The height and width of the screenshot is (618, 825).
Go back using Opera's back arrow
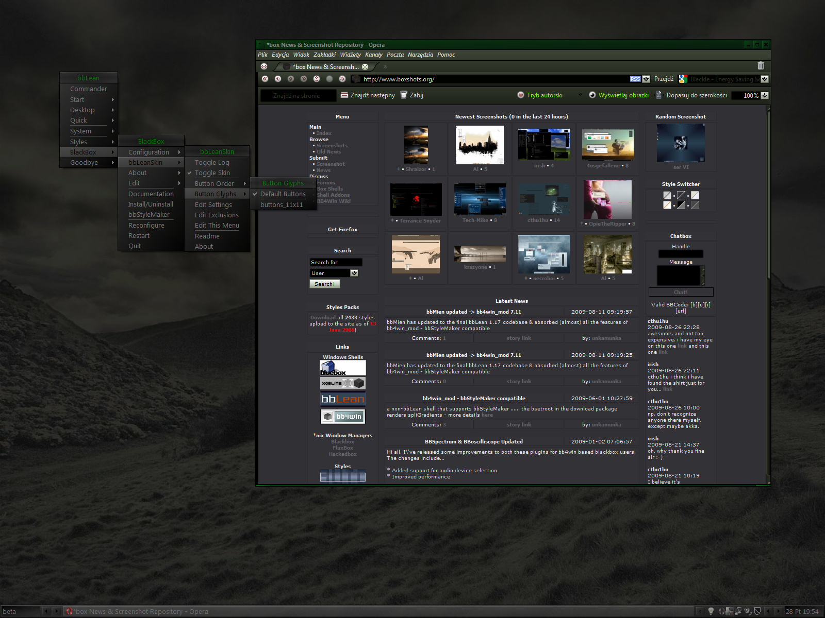pyautogui.click(x=278, y=79)
